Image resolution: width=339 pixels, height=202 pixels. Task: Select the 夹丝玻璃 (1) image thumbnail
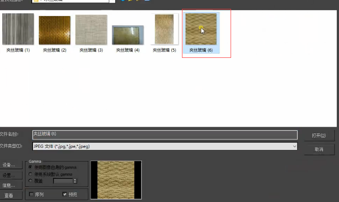click(18, 29)
